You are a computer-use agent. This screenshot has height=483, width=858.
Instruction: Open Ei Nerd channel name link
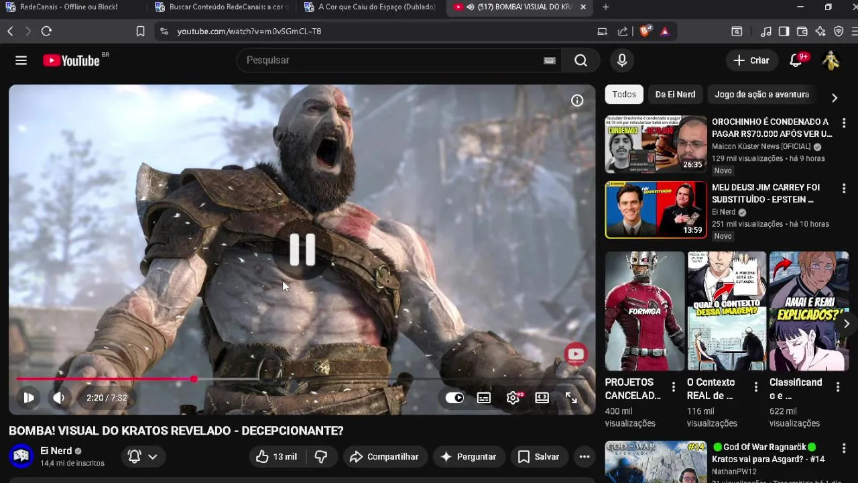click(x=56, y=451)
